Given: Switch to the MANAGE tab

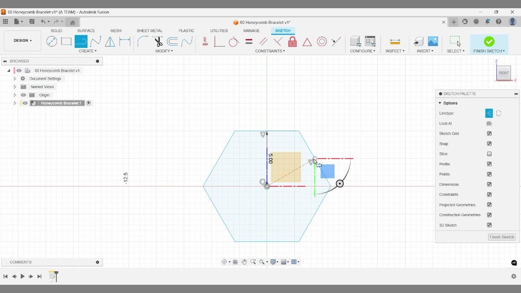Looking at the screenshot, I should (251, 30).
